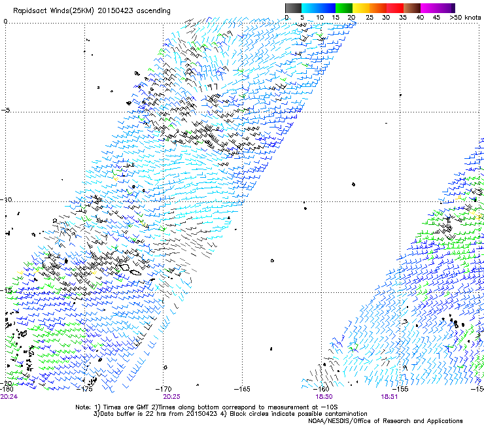Click the '35' colorbar label
Screen dimensions: 484x425
coord(403,18)
